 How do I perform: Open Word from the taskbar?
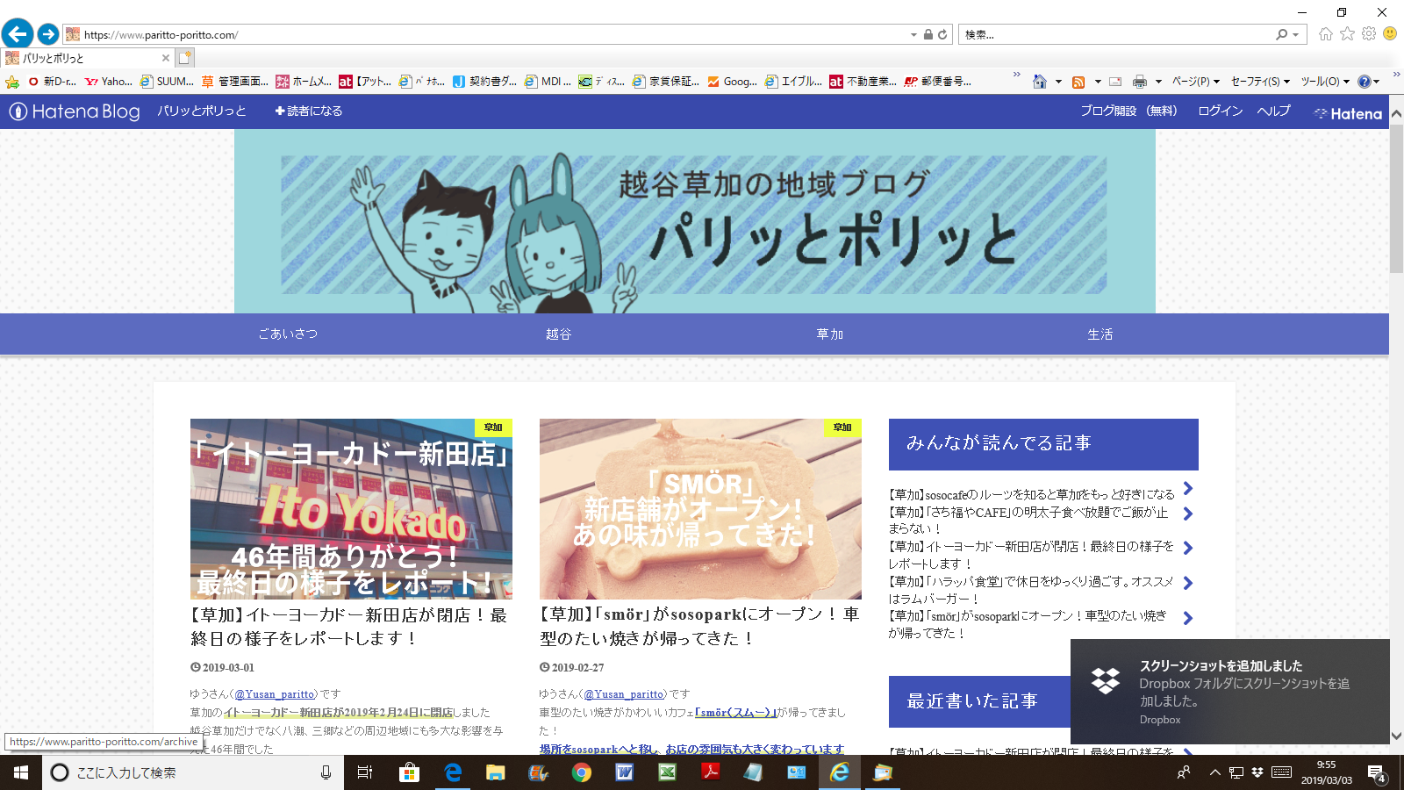coord(624,772)
